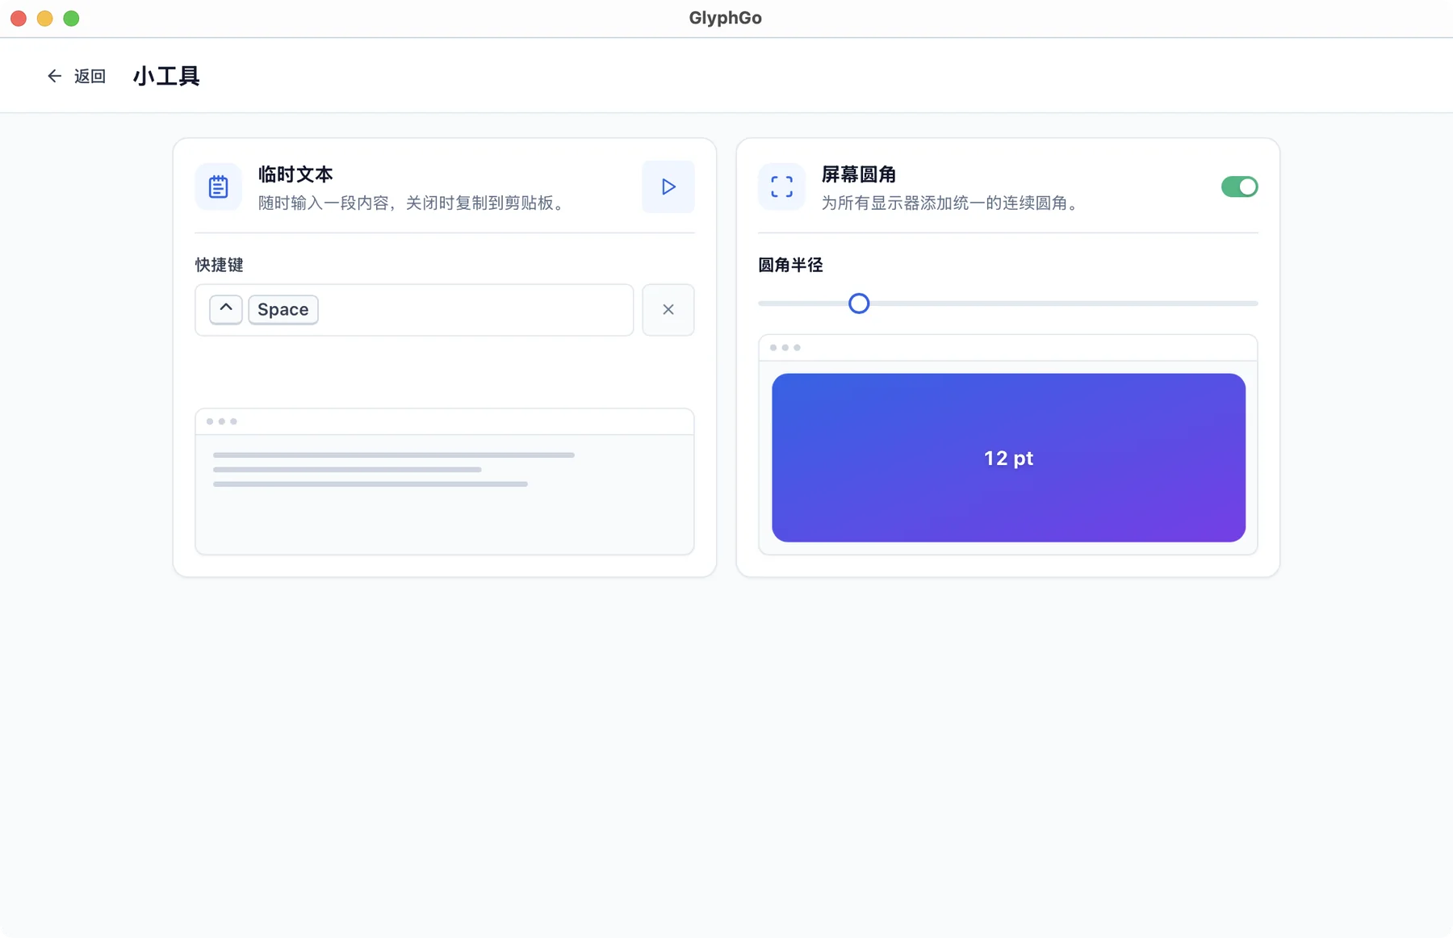Click the GlyphGo window title
1453x938 pixels.
725,18
